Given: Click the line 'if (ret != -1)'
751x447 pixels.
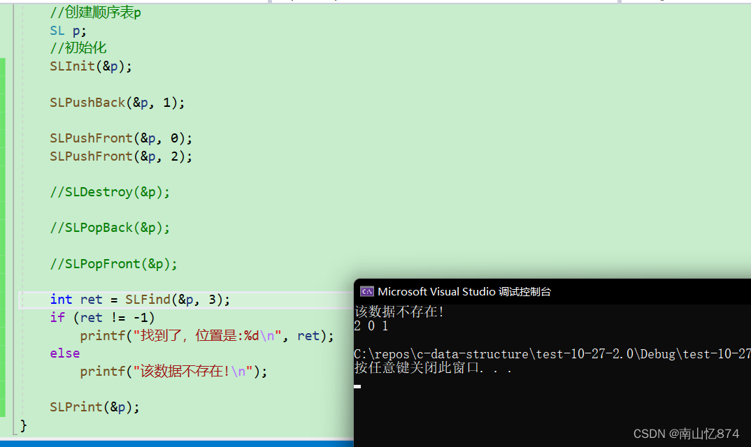Looking at the screenshot, I should (x=102, y=318).
